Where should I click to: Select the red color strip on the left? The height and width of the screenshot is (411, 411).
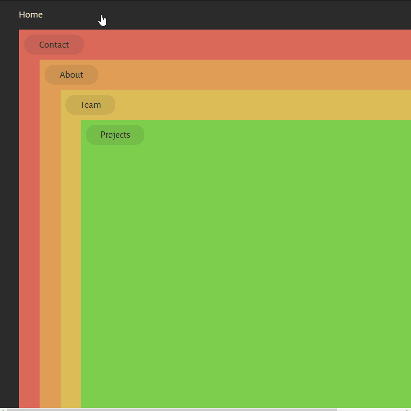point(29,251)
